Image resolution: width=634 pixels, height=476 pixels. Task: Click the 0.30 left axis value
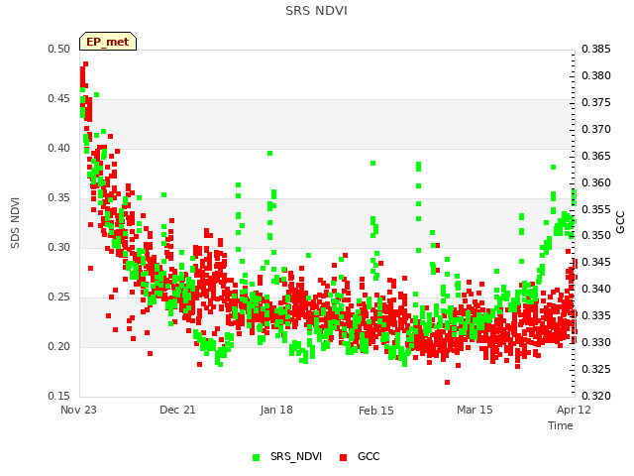pos(59,247)
